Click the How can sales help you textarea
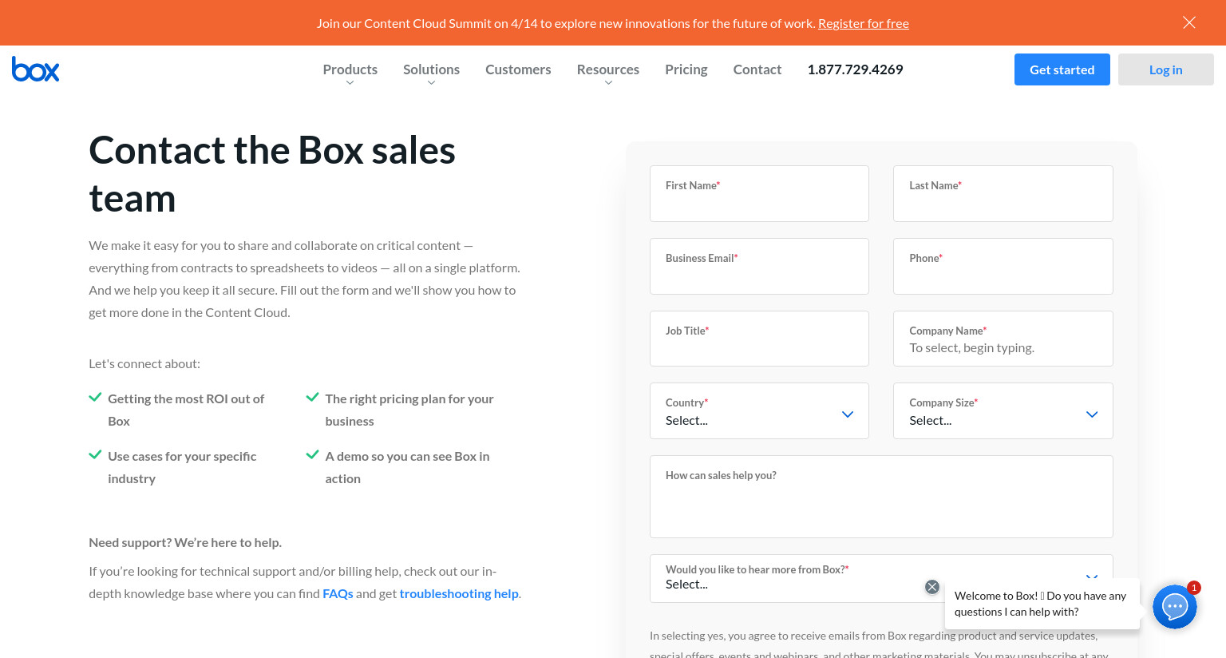The width and height of the screenshot is (1226, 658). [x=881, y=497]
